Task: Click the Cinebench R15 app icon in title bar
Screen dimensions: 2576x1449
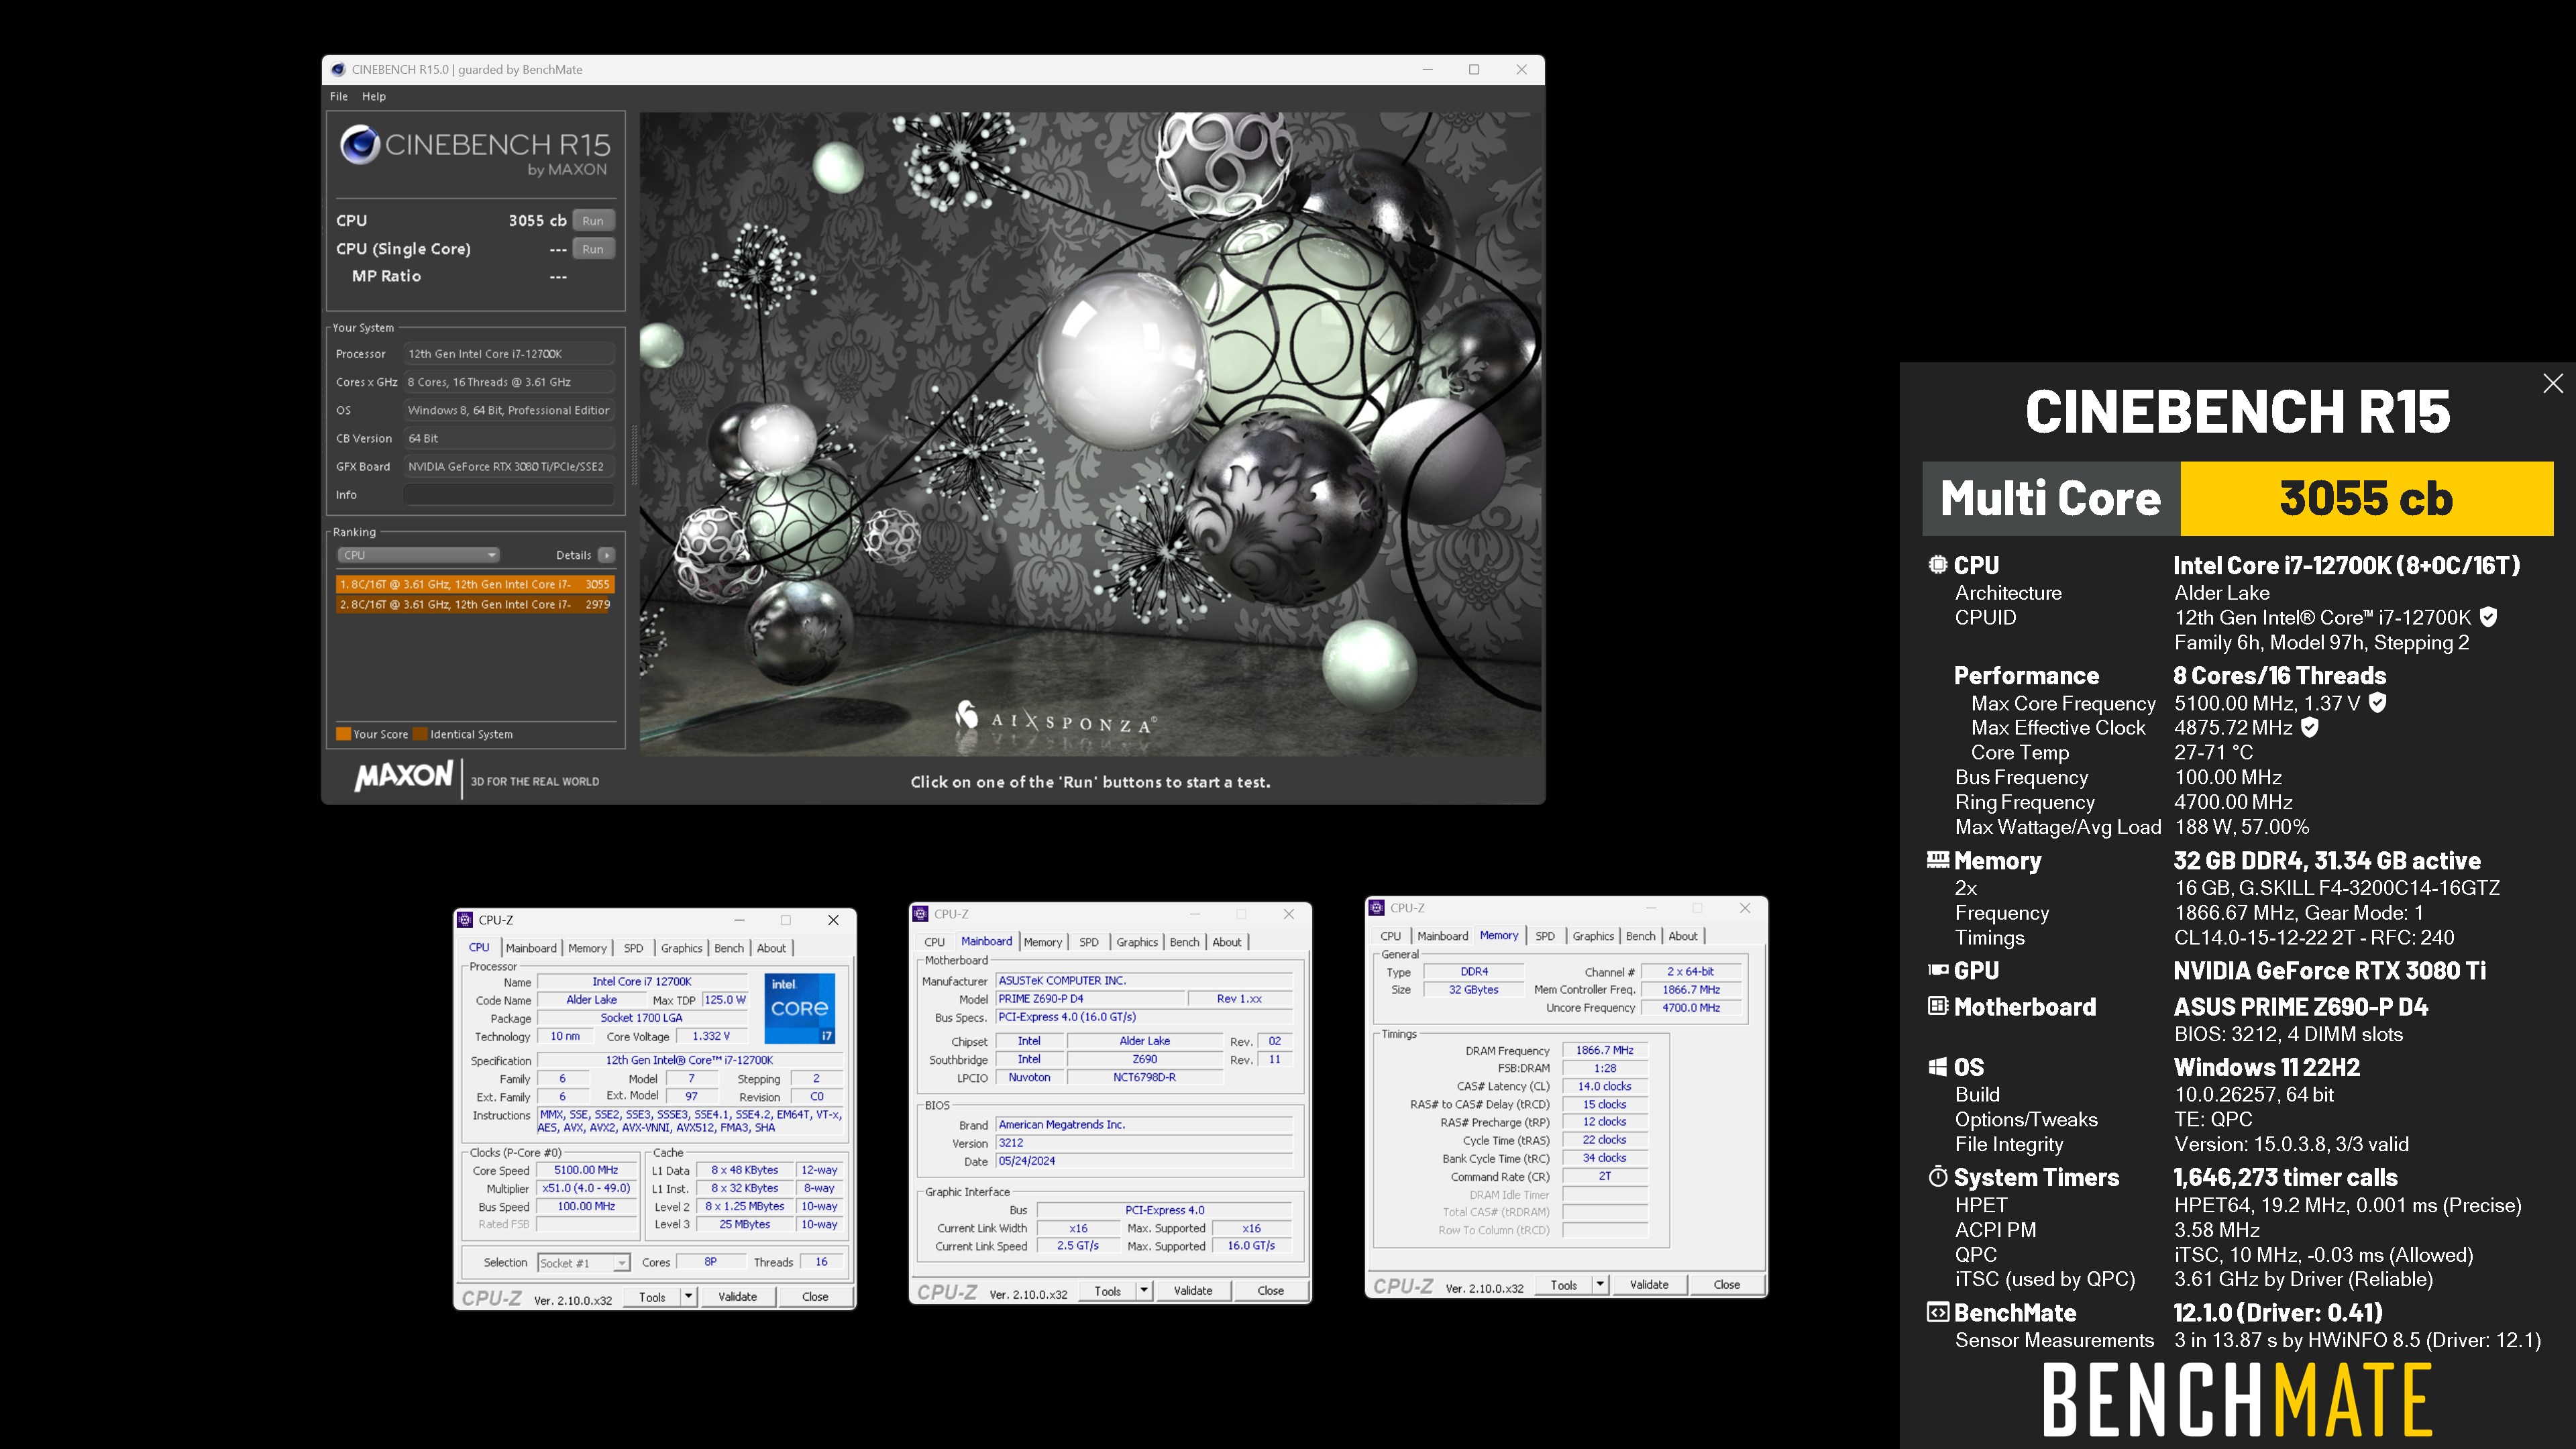Action: tap(338, 69)
